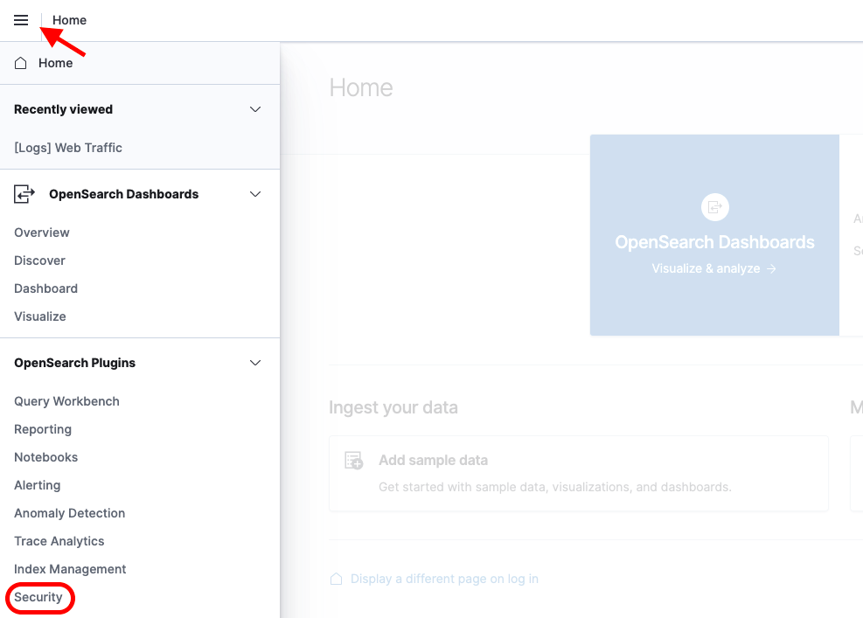Open the Notebooks plugin

[46, 457]
